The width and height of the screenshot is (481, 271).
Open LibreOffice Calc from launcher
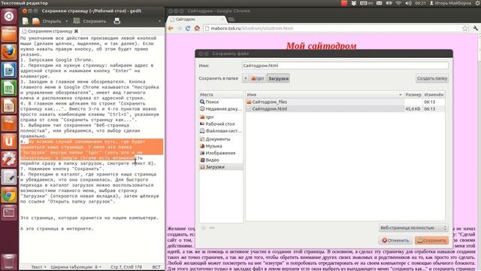(9, 88)
